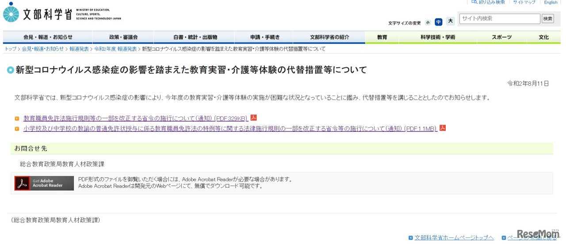Open 文部科学省ホームページトップへ link

454,238
